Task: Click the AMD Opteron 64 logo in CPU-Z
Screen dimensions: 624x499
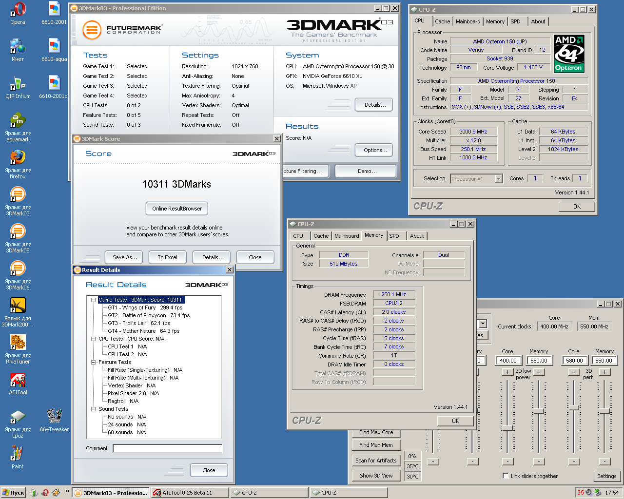Action: (569, 54)
